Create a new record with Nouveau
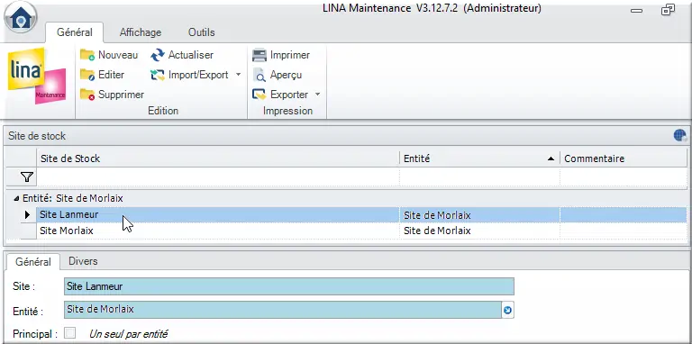Viewport: 692px width, 344px height. click(x=109, y=55)
